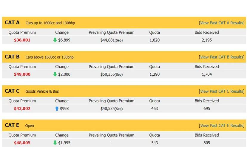Click the CAT B heading
This screenshot has width=247, height=165.
(x=12, y=57)
